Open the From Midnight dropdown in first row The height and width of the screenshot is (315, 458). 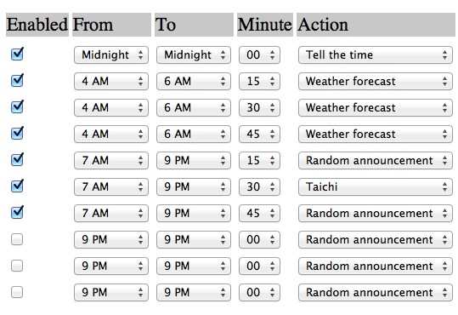tap(111, 55)
